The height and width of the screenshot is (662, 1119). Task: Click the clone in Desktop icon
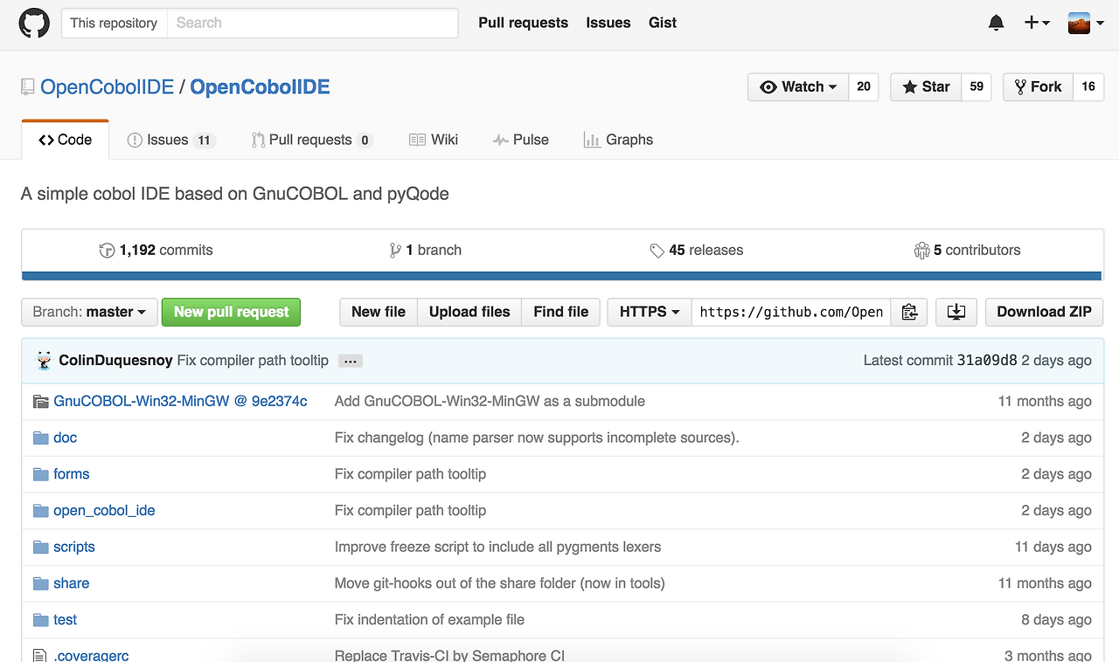pyautogui.click(x=956, y=312)
